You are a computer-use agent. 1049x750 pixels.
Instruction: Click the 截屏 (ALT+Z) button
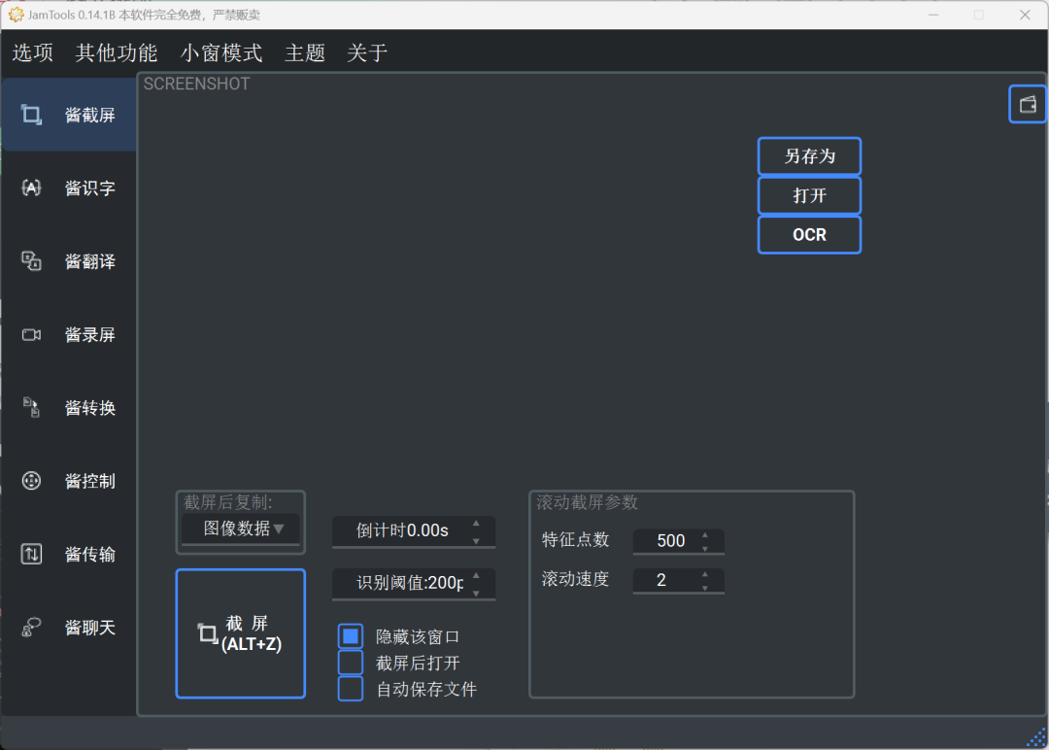coord(241,633)
